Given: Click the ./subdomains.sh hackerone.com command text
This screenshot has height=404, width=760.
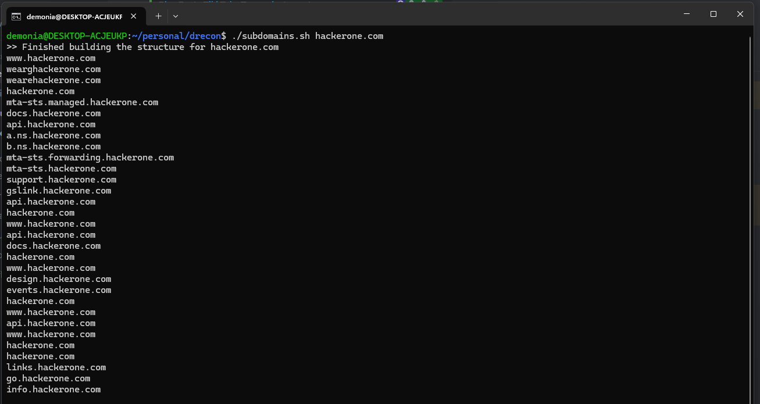Looking at the screenshot, I should coord(308,36).
